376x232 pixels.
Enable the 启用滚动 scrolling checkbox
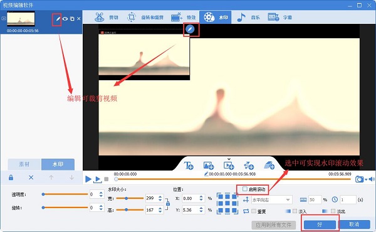245,189
